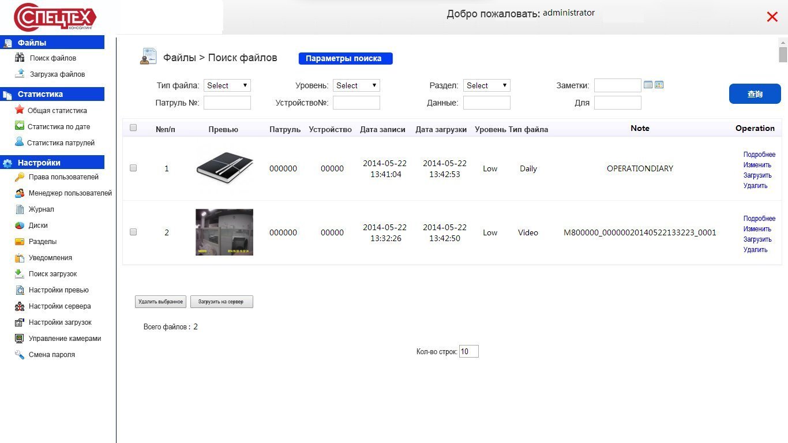
Task: Check the box for row 2 video file
Action: click(x=133, y=232)
